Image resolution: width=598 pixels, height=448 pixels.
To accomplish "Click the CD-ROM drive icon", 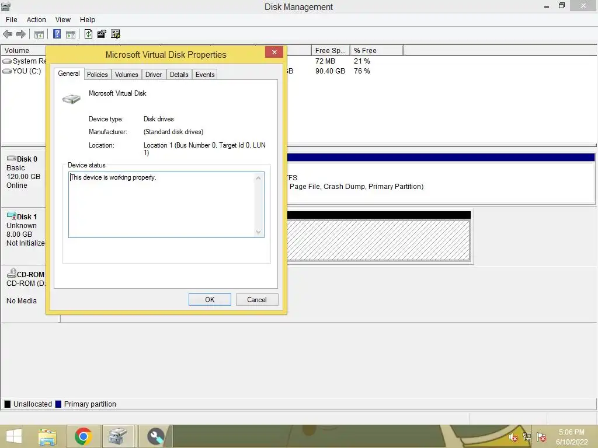I will coord(12,274).
